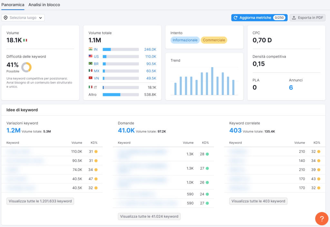Select the Panoramica tab
330x227 pixels.
coord(13,5)
